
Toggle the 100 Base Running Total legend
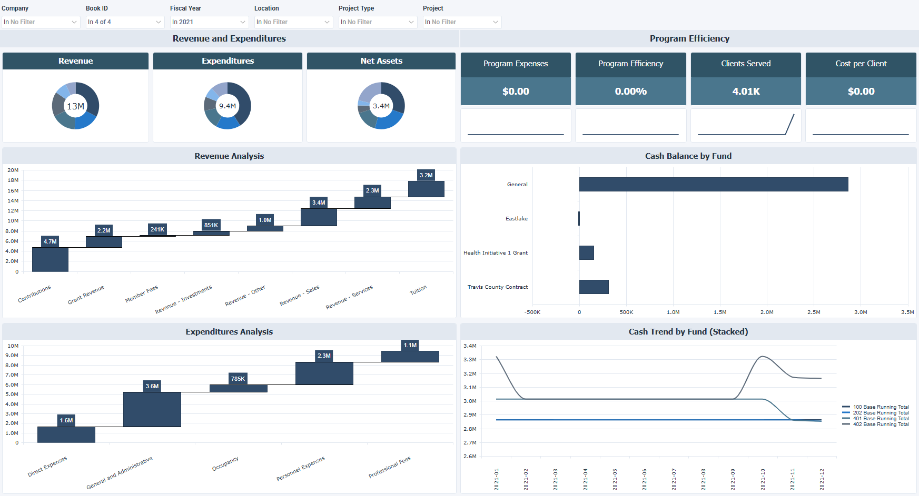point(875,407)
